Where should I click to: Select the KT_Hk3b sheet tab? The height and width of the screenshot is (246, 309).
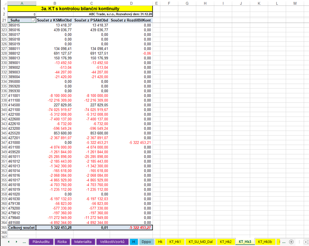coord(265,242)
